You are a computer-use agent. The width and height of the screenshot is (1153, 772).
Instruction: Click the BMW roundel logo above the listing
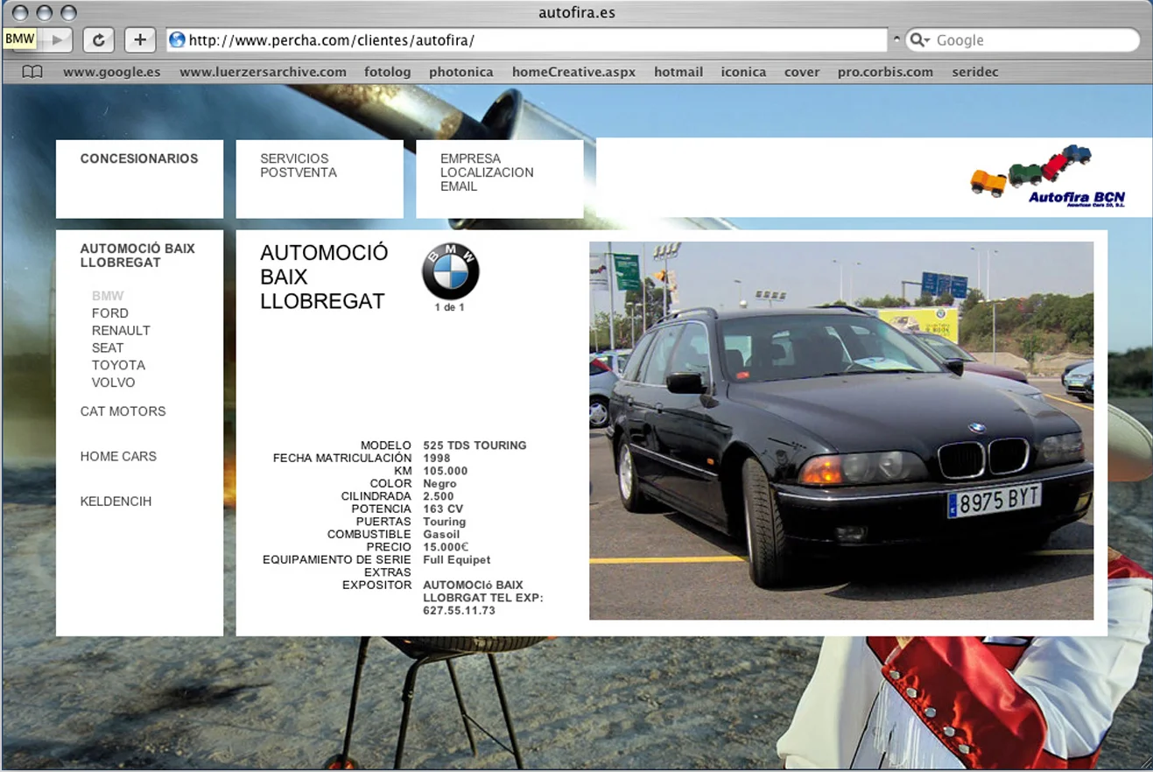click(449, 271)
